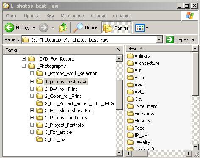The image size is (200, 158).
Task: Click the grey Forward arrow button
Action: pyautogui.click(x=44, y=28)
